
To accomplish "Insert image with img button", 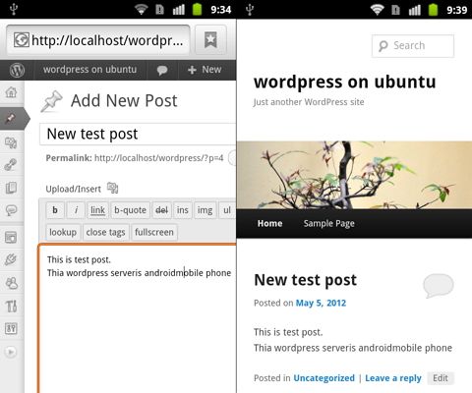I will click(205, 210).
